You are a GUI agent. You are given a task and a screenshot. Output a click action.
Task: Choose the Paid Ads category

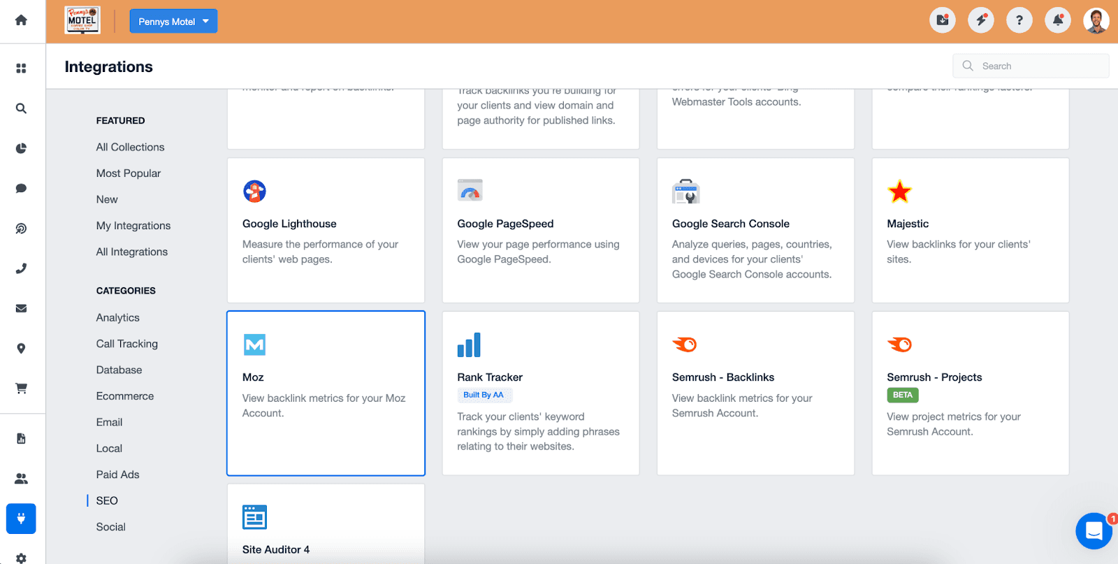(x=118, y=475)
